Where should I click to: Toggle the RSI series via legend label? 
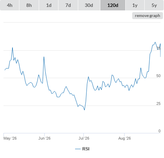pos(86,149)
